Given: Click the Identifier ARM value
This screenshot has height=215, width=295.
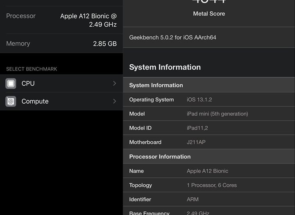Looking at the screenshot, I should click(x=193, y=199).
